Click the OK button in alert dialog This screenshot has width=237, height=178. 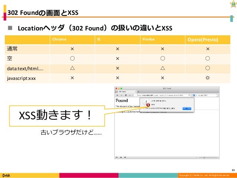click(x=187, y=109)
